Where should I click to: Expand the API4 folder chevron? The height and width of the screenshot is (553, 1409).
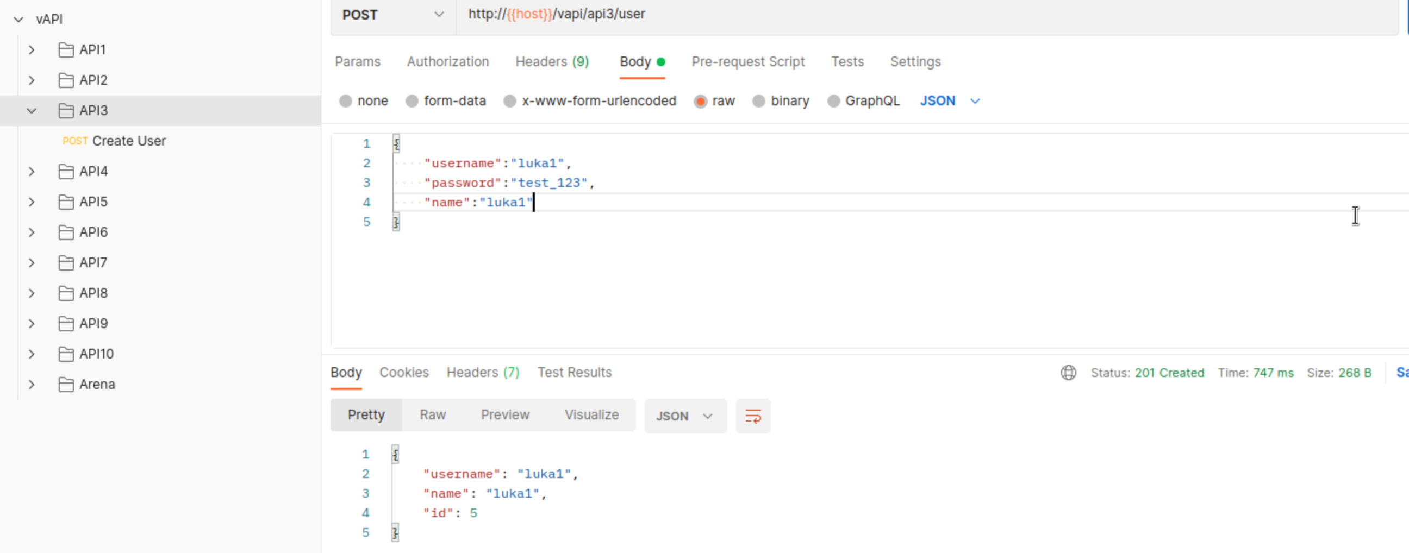click(x=32, y=172)
